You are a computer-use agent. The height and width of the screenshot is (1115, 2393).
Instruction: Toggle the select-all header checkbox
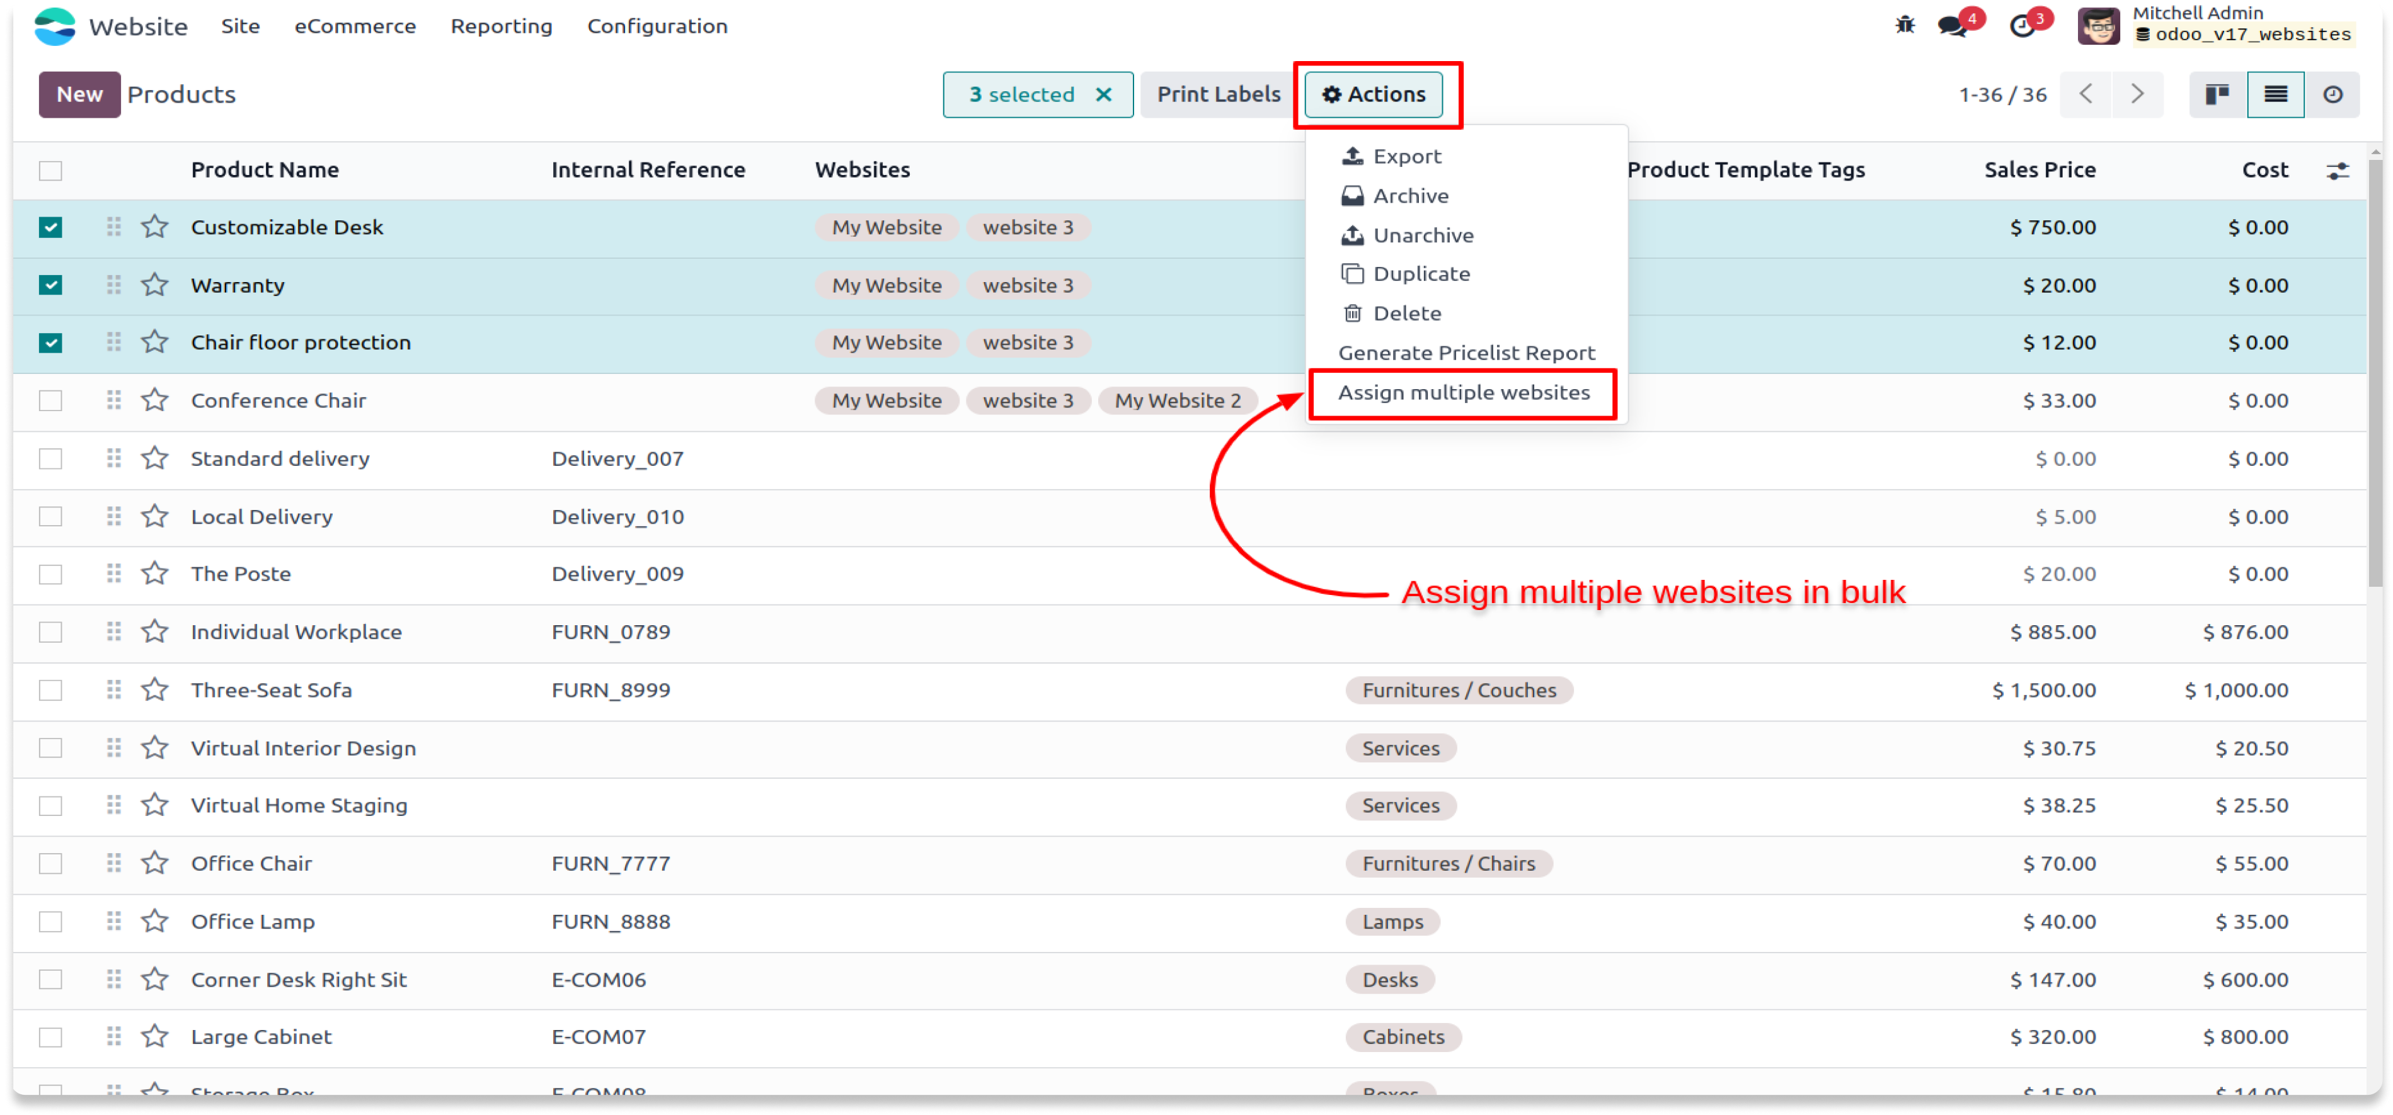51,171
